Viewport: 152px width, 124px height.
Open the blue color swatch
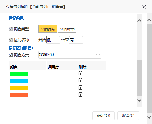[x=19, y=81]
